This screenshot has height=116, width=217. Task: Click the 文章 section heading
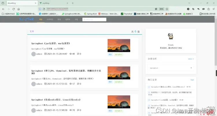pos(32,31)
